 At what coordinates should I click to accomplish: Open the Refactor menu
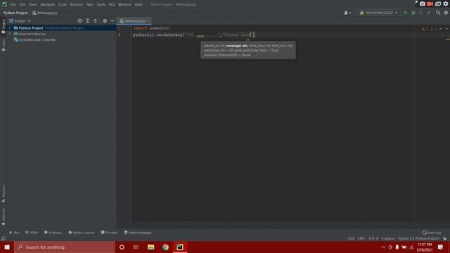(x=77, y=4)
